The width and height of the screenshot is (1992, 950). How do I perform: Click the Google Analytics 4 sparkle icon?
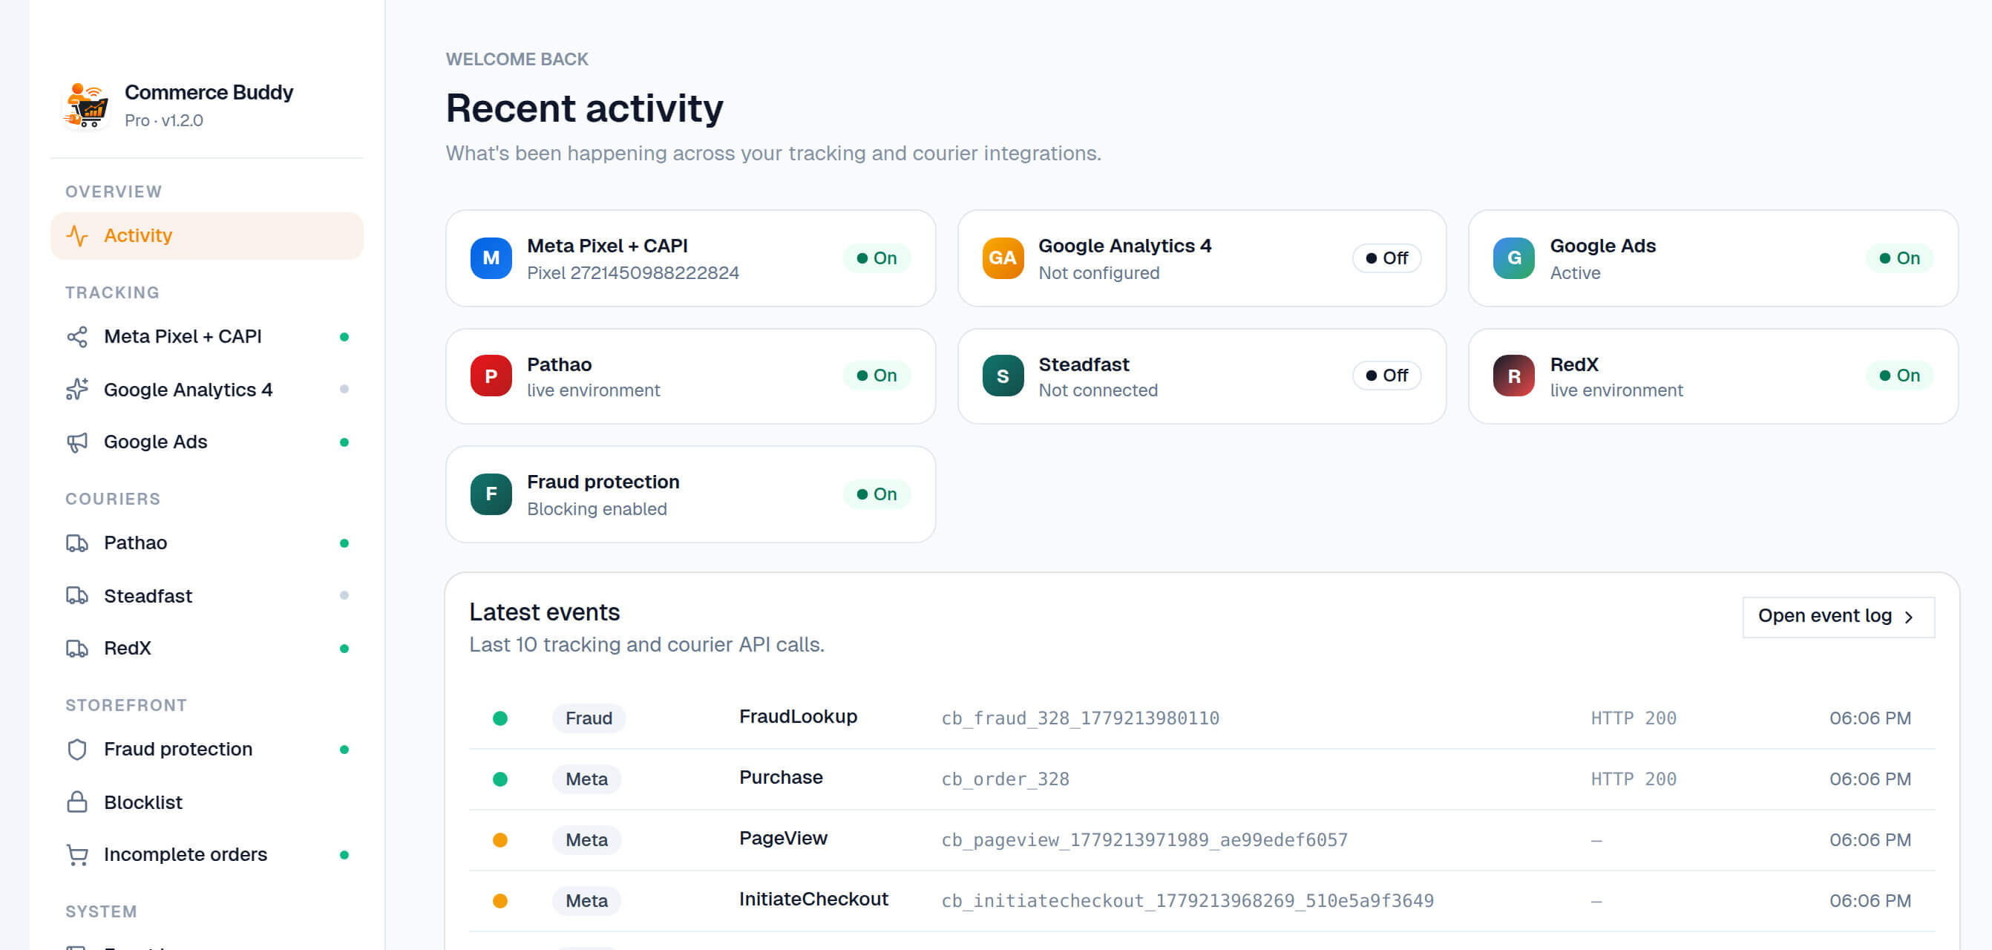click(77, 389)
